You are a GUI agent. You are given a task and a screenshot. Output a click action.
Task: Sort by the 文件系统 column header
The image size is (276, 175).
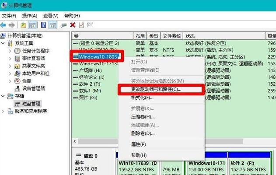(172, 36)
